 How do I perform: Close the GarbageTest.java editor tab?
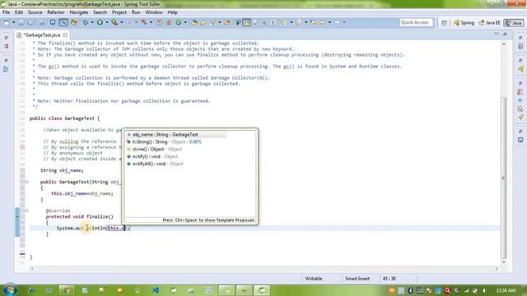click(65, 35)
